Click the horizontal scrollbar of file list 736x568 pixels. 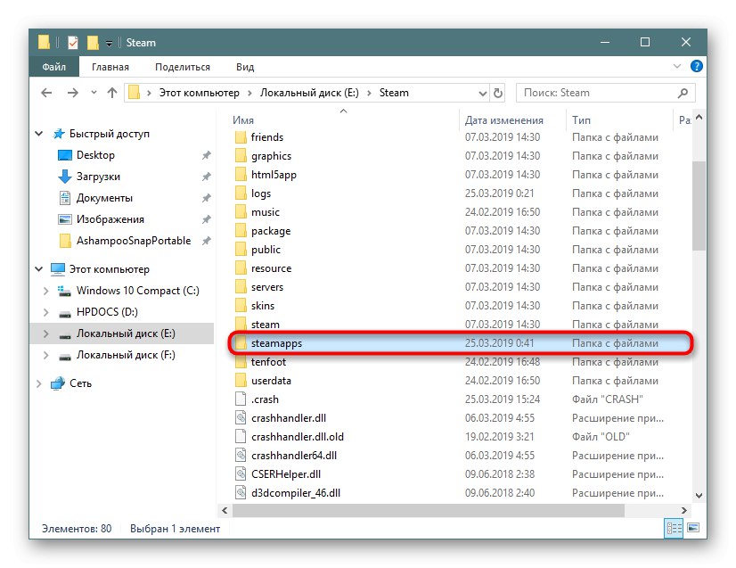coord(428,510)
